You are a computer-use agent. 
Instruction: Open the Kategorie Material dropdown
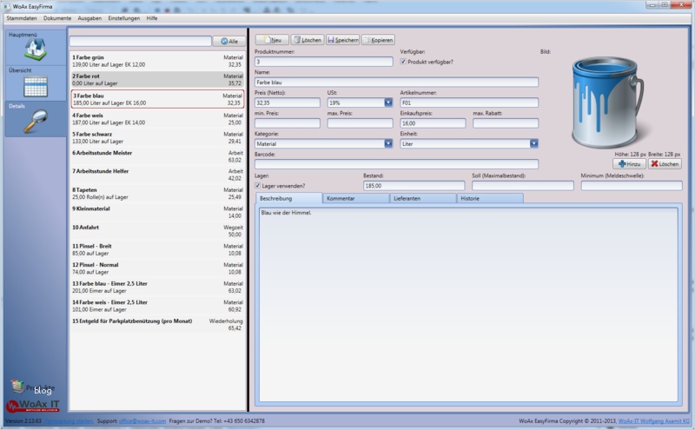(x=387, y=143)
